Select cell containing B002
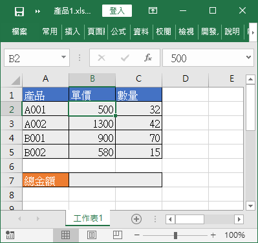Image resolution: width=258 pixels, height=243 pixels. (x=45, y=152)
